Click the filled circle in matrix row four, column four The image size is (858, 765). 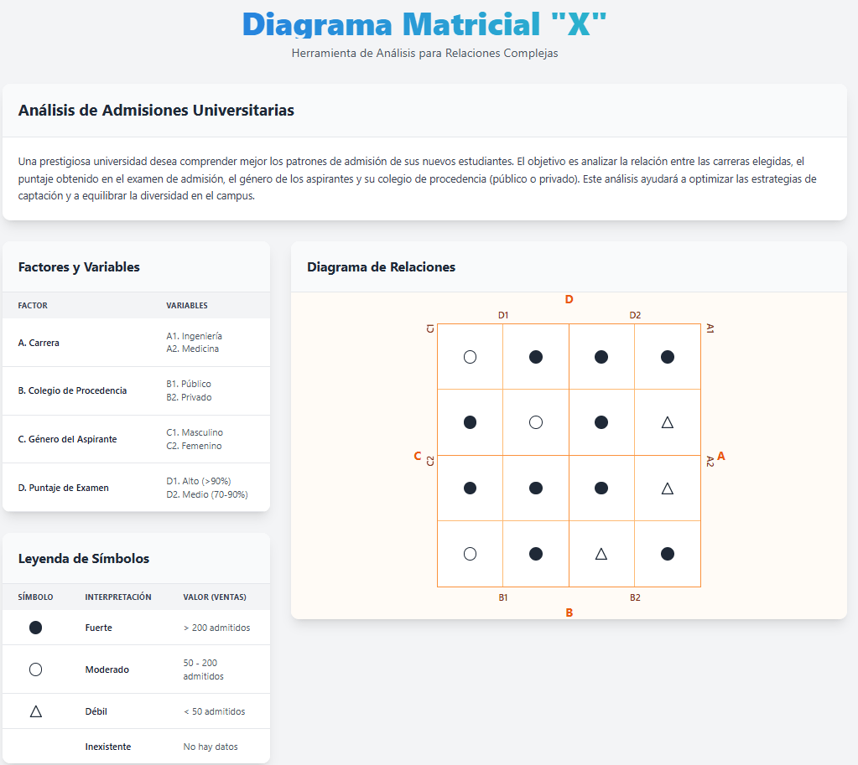coord(668,554)
